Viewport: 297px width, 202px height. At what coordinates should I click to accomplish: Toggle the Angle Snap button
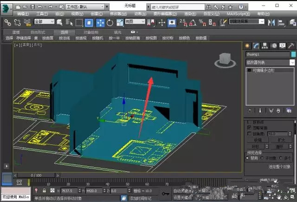coord(193,23)
